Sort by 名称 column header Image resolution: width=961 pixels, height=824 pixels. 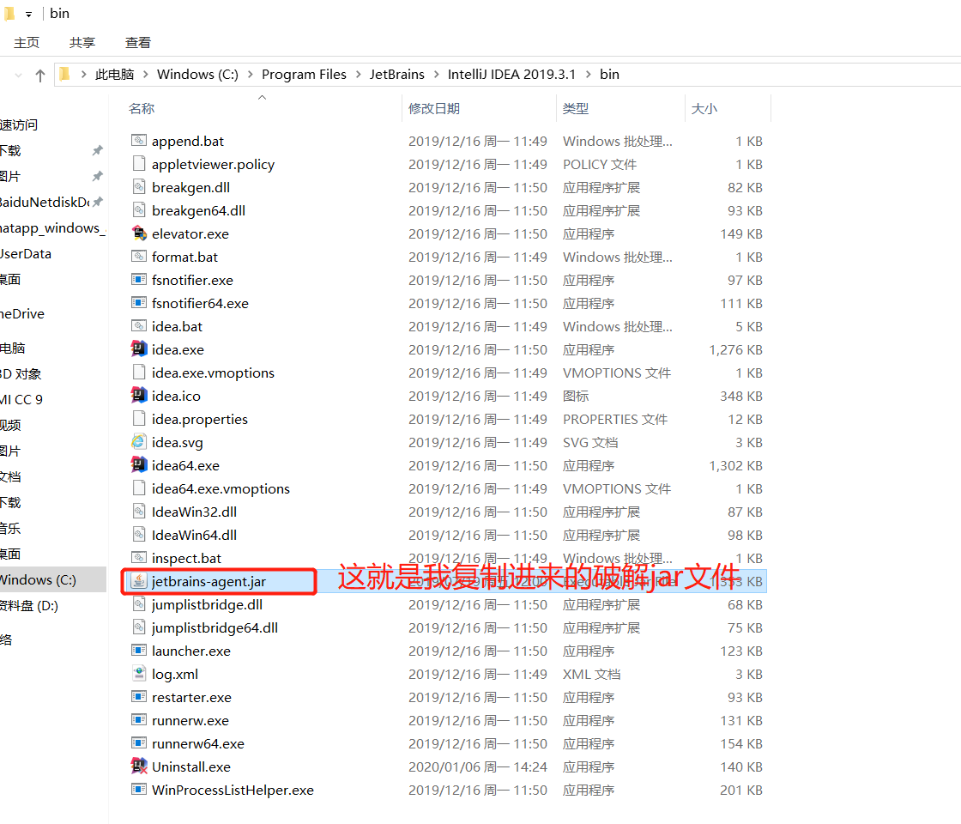142,108
